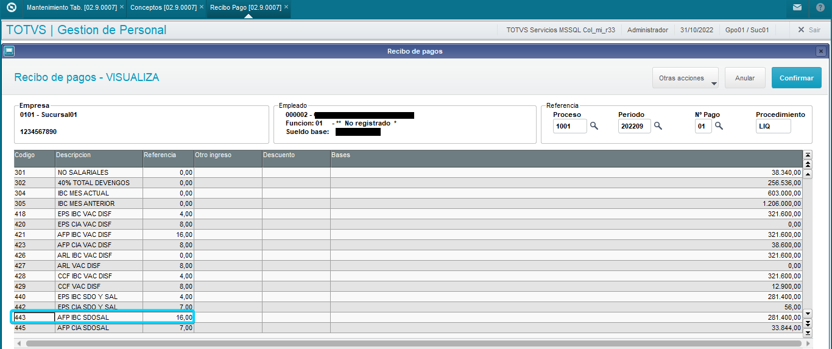Screen dimensions: 832x349
Task: Select row CCF IBC VAC DISF
Action: tap(408, 276)
